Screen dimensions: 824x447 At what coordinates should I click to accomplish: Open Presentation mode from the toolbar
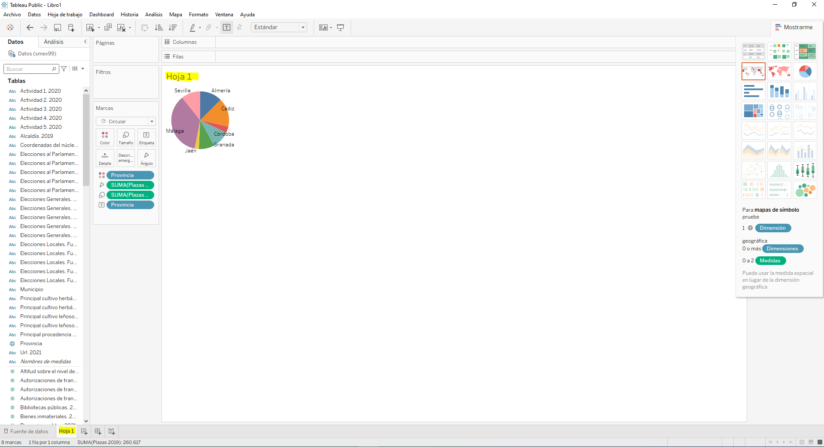click(340, 27)
